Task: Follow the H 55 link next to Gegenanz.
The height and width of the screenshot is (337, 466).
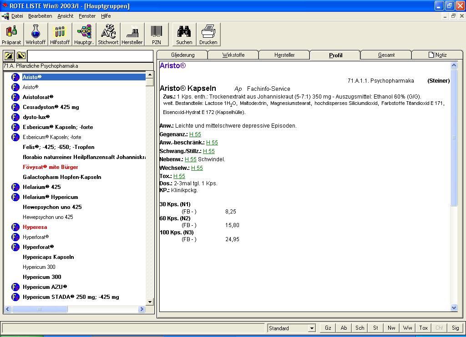Action: pyautogui.click(x=195, y=134)
